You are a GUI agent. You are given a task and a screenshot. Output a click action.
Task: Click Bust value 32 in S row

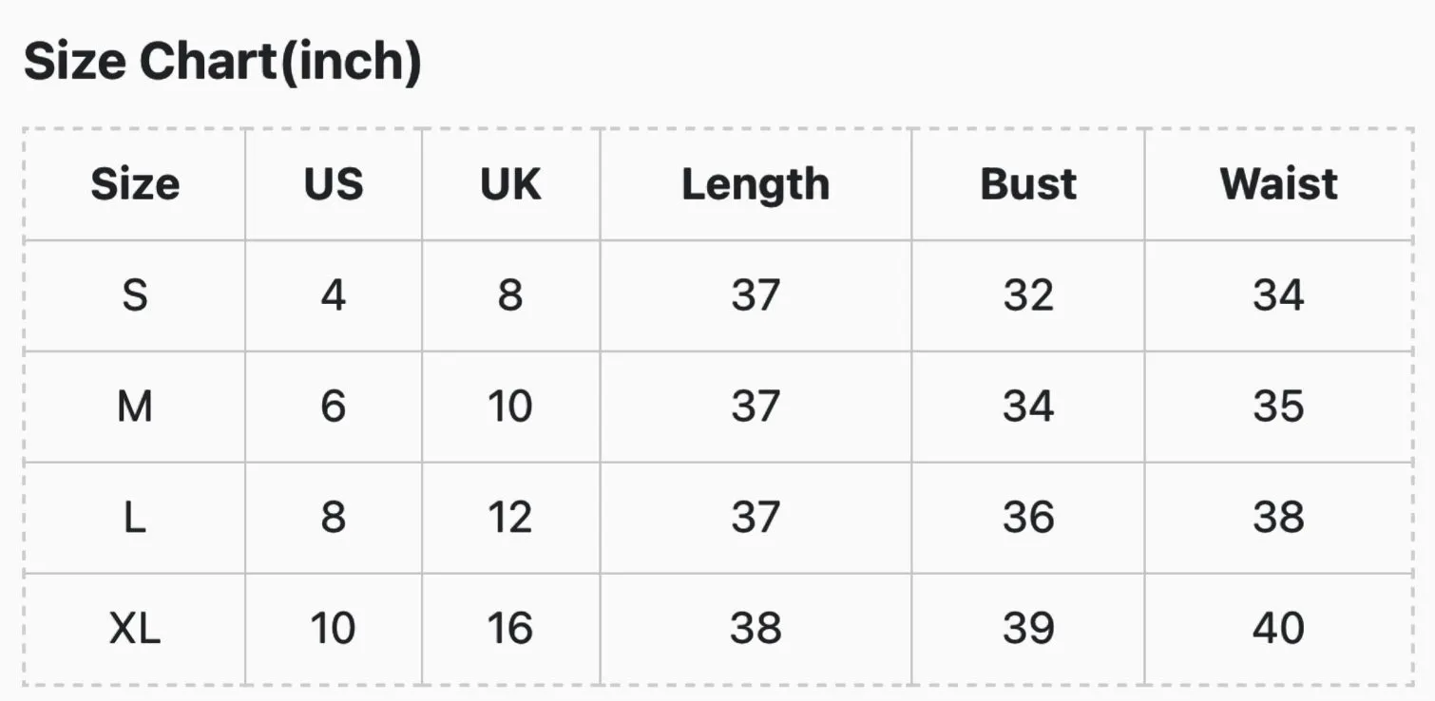[x=1028, y=295]
